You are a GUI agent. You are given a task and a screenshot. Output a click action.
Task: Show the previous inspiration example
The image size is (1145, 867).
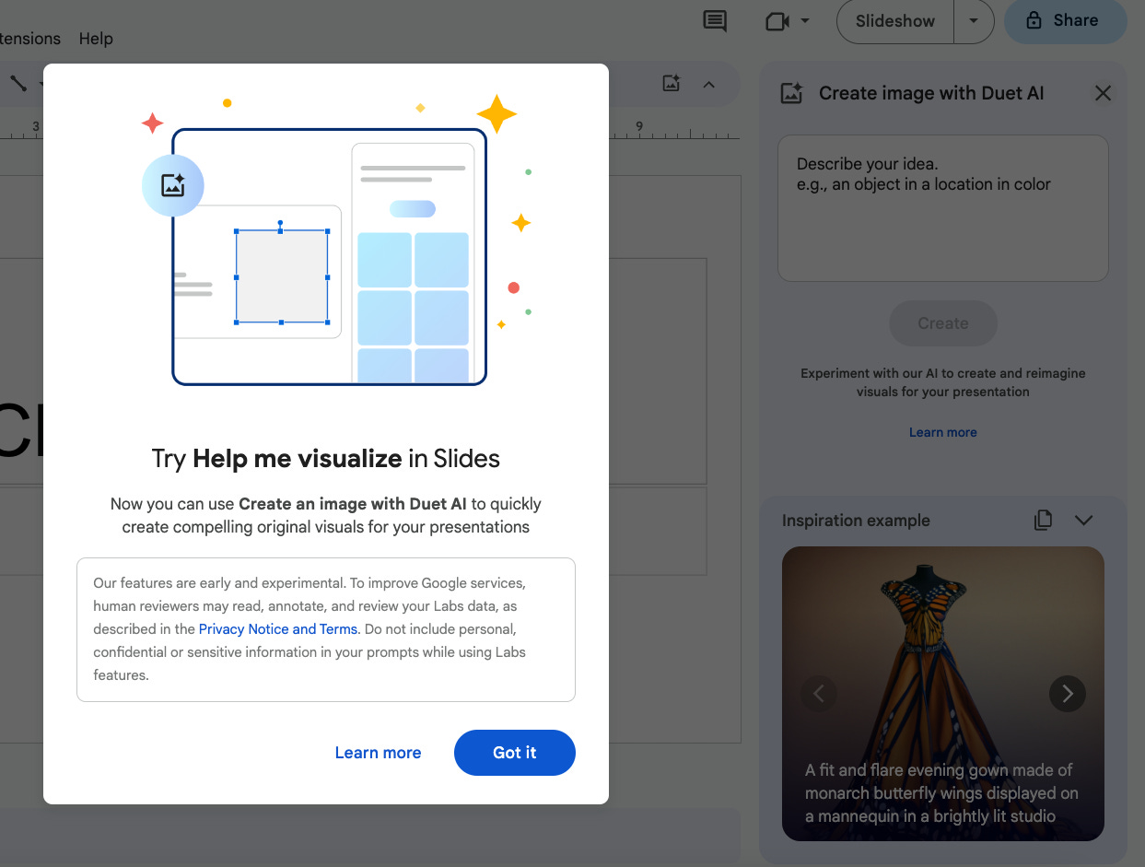(819, 693)
